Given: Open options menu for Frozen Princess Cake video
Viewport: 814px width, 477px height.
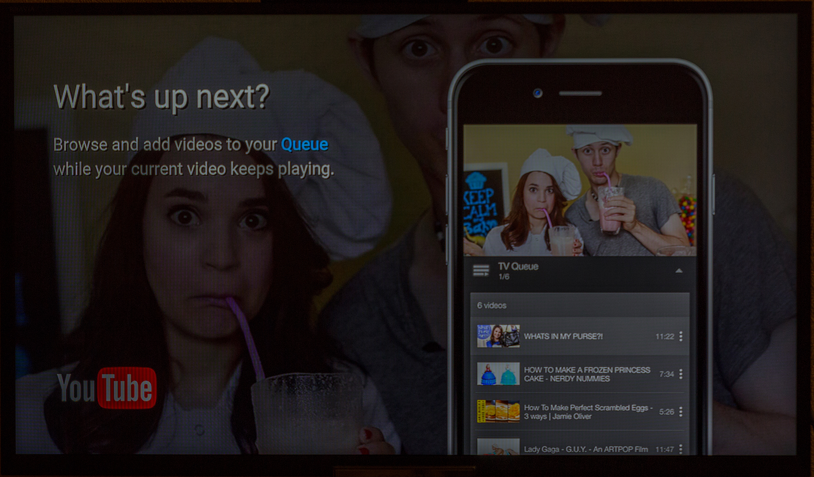Looking at the screenshot, I should (x=681, y=374).
